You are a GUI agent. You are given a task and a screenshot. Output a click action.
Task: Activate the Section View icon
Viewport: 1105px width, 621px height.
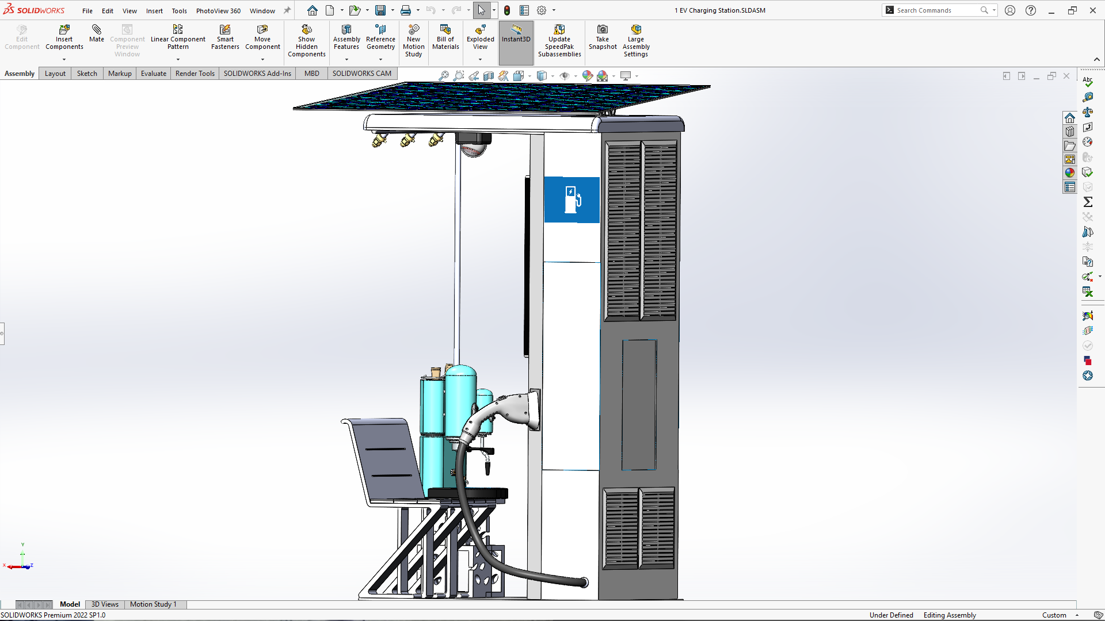[x=489, y=76]
